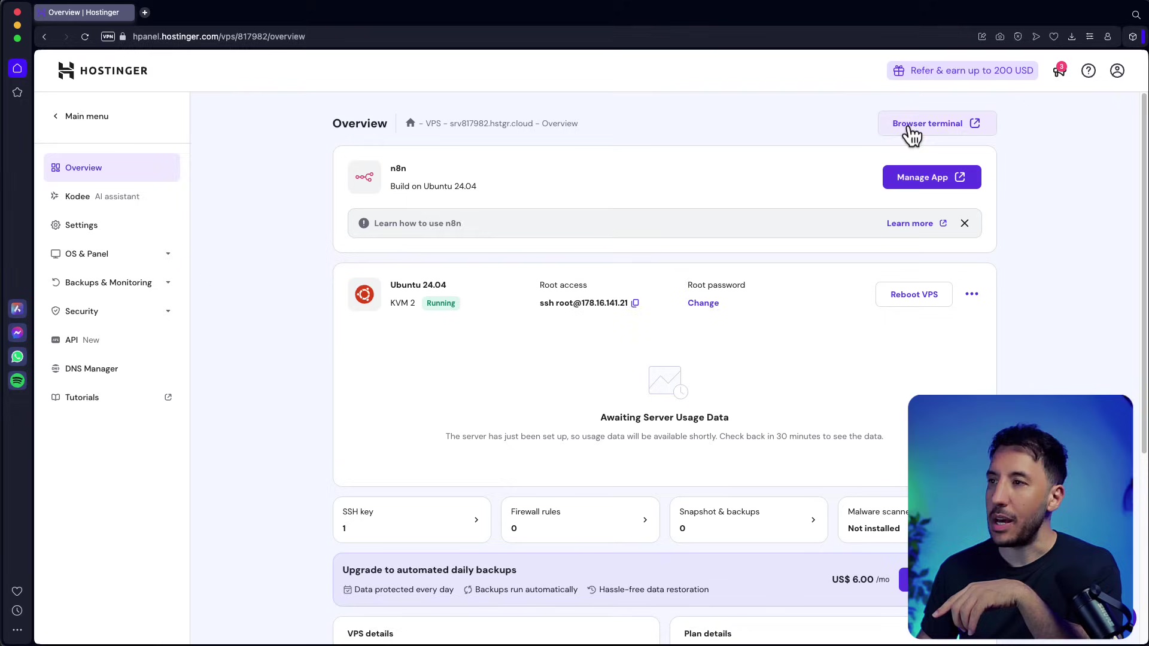This screenshot has height=646, width=1149.
Task: Open the heart icon in browser sidebar
Action: coord(17,591)
